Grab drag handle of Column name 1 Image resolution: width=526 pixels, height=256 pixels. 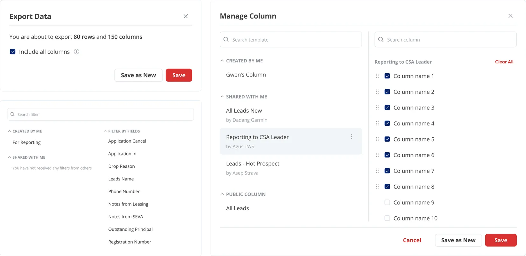(378, 76)
